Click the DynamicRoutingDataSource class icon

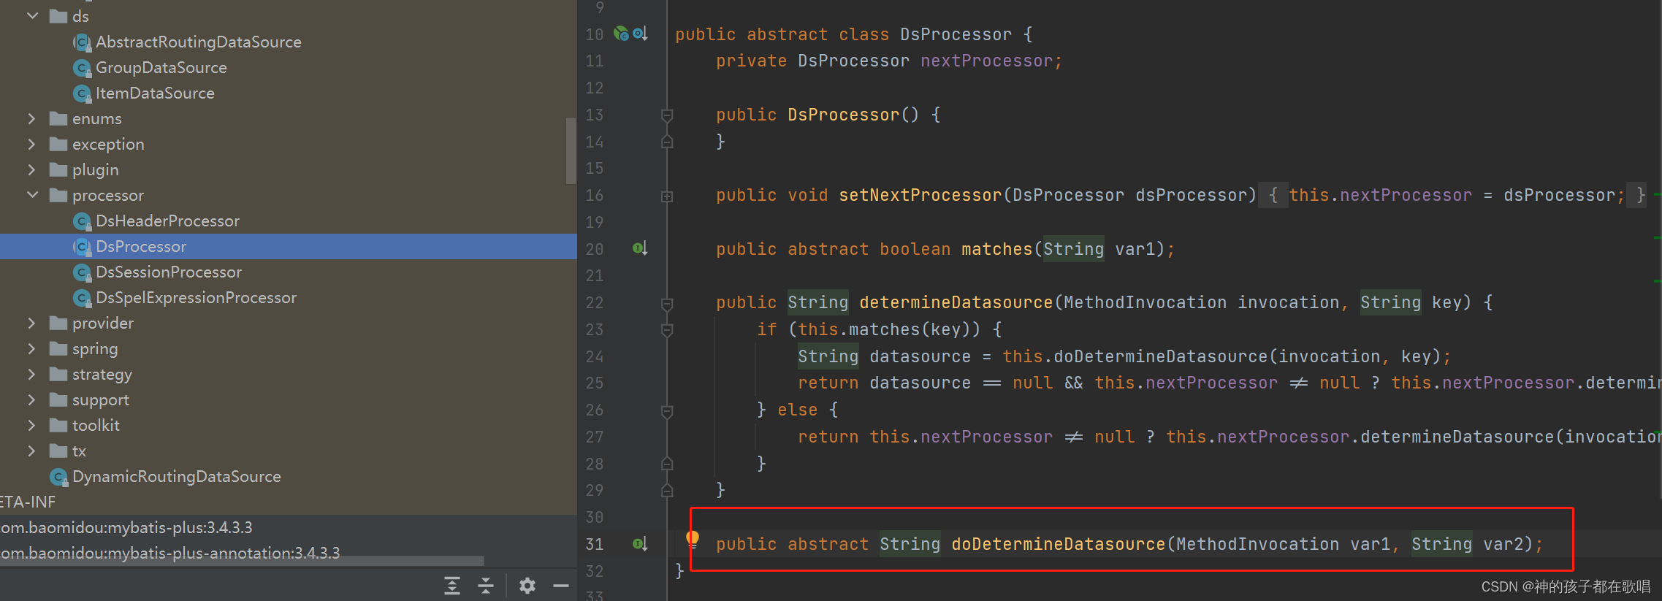pyautogui.click(x=58, y=477)
